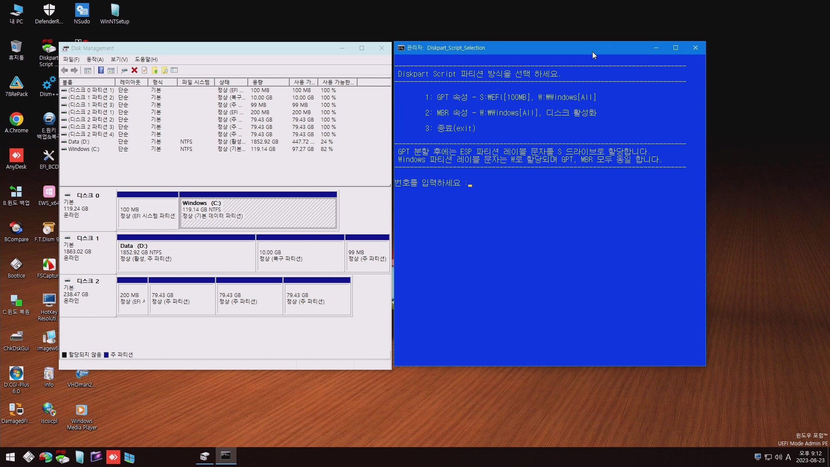Screen dimensions: 830x467
Task: Toggle the console tree pane toolbar icon
Action: click(88, 70)
